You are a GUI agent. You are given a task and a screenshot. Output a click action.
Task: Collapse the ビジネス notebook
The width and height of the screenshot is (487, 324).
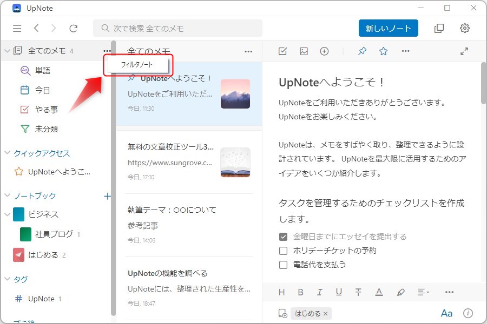(x=7, y=214)
